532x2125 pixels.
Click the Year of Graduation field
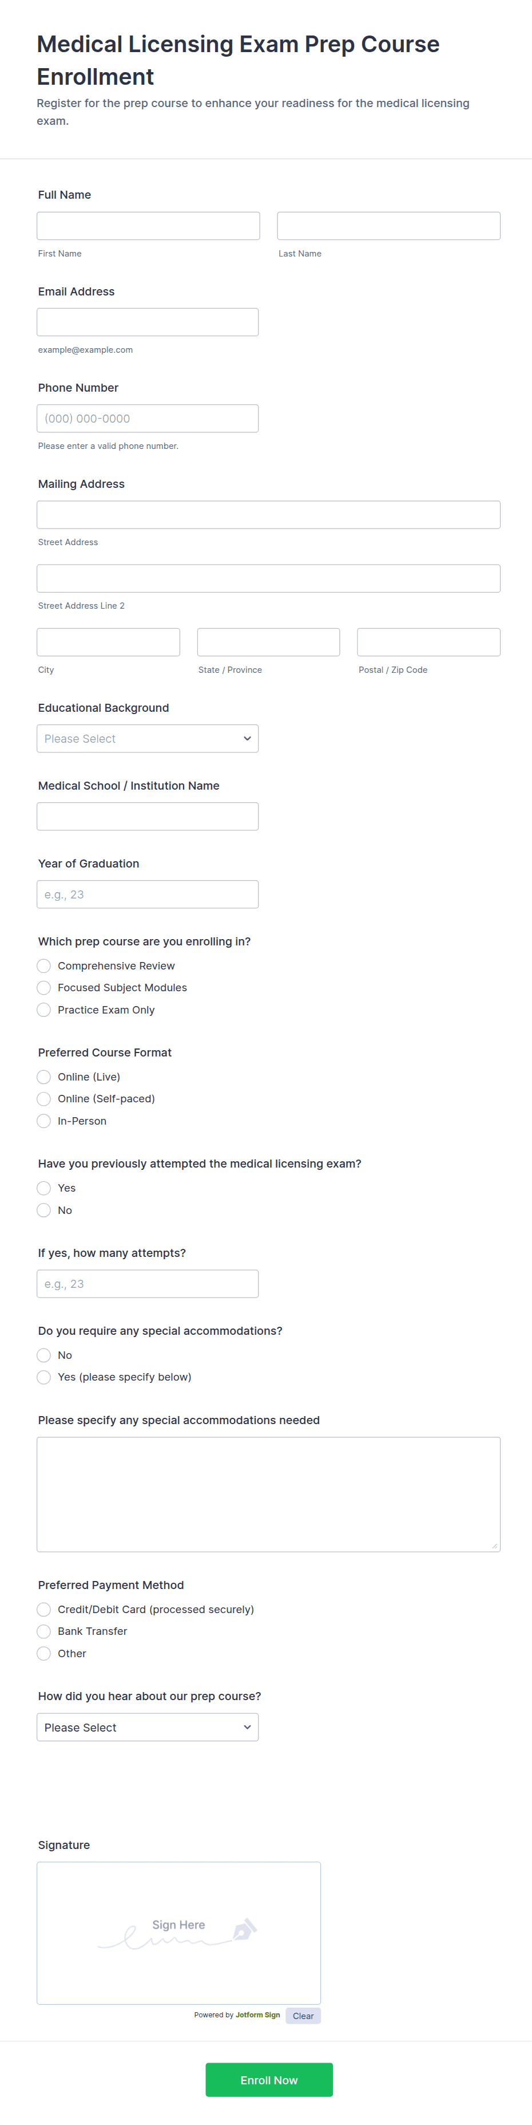tap(148, 894)
